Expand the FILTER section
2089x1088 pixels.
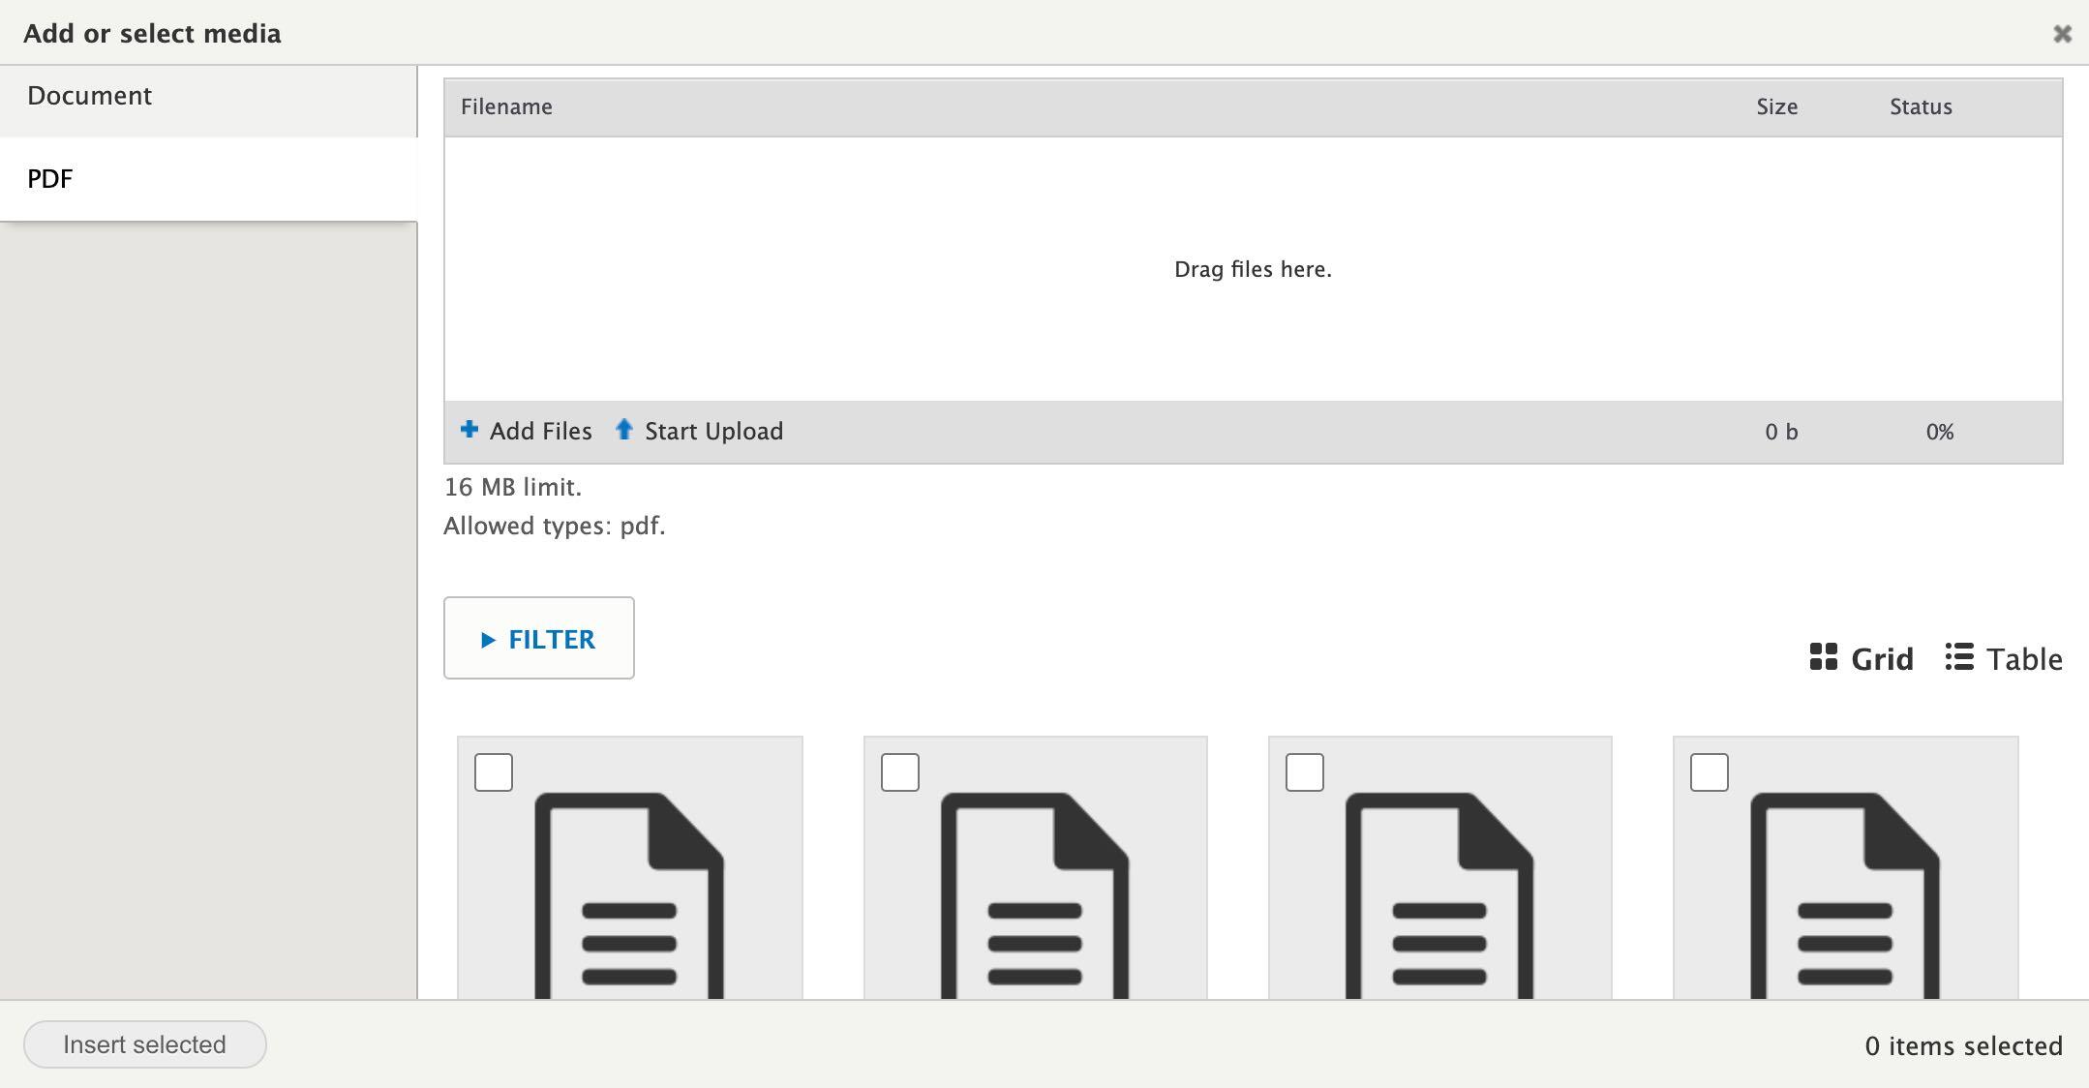click(x=538, y=639)
